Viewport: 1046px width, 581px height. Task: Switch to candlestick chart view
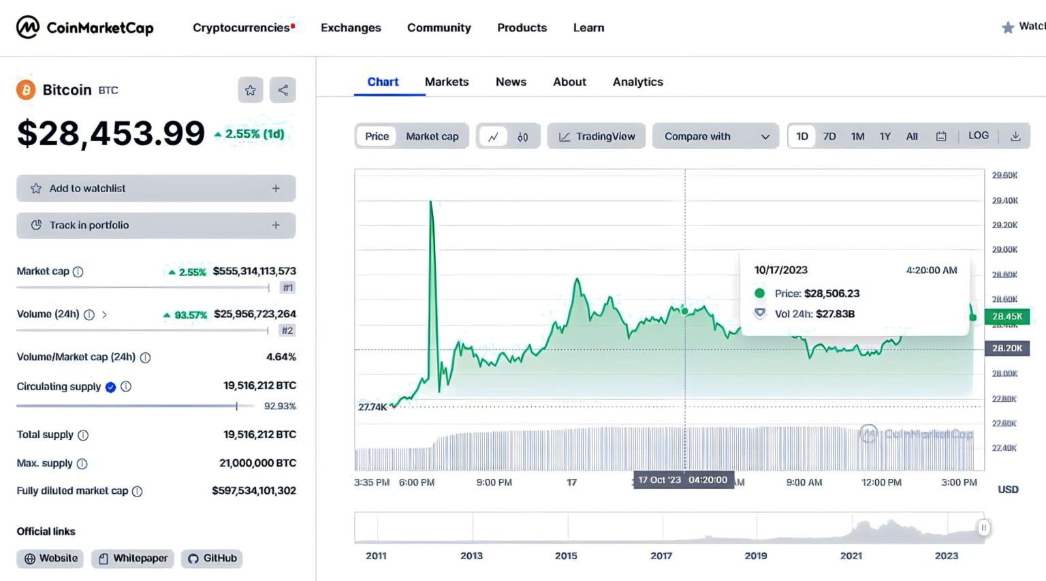(x=523, y=136)
